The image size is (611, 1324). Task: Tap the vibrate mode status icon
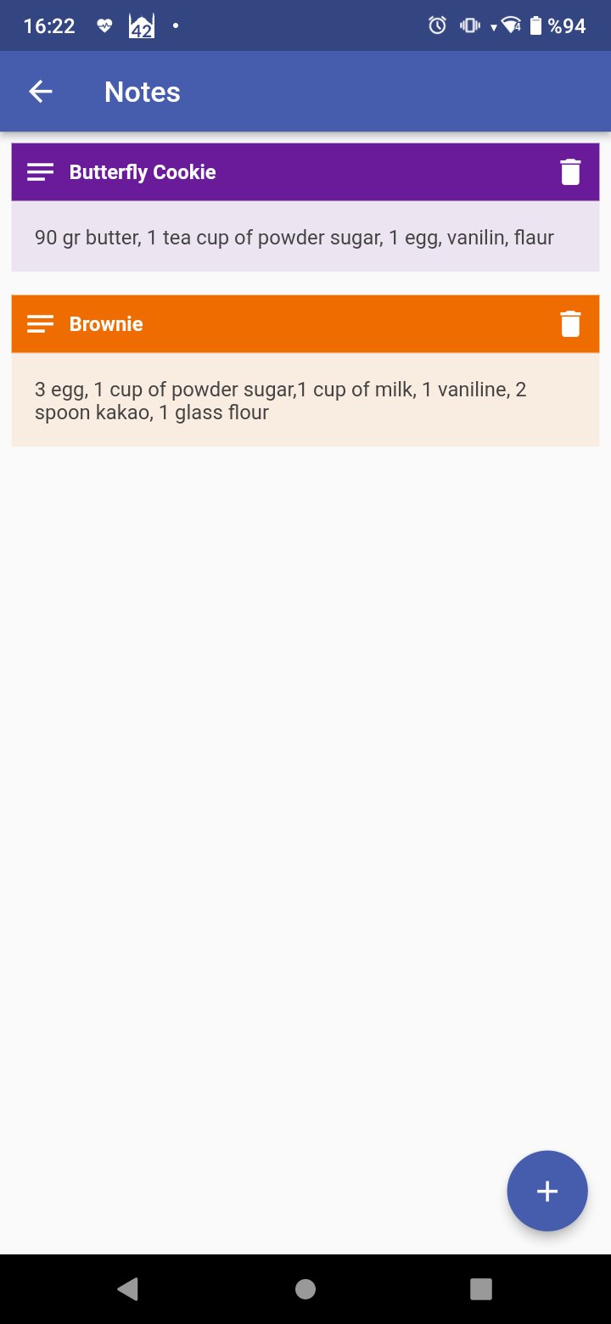(x=469, y=25)
